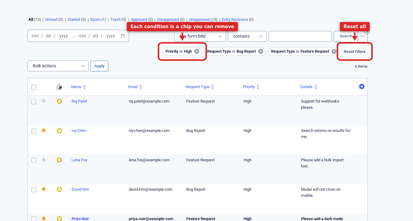Screen dimensions: 413x221
Task: Click the Search button
Action: tap(346, 36)
